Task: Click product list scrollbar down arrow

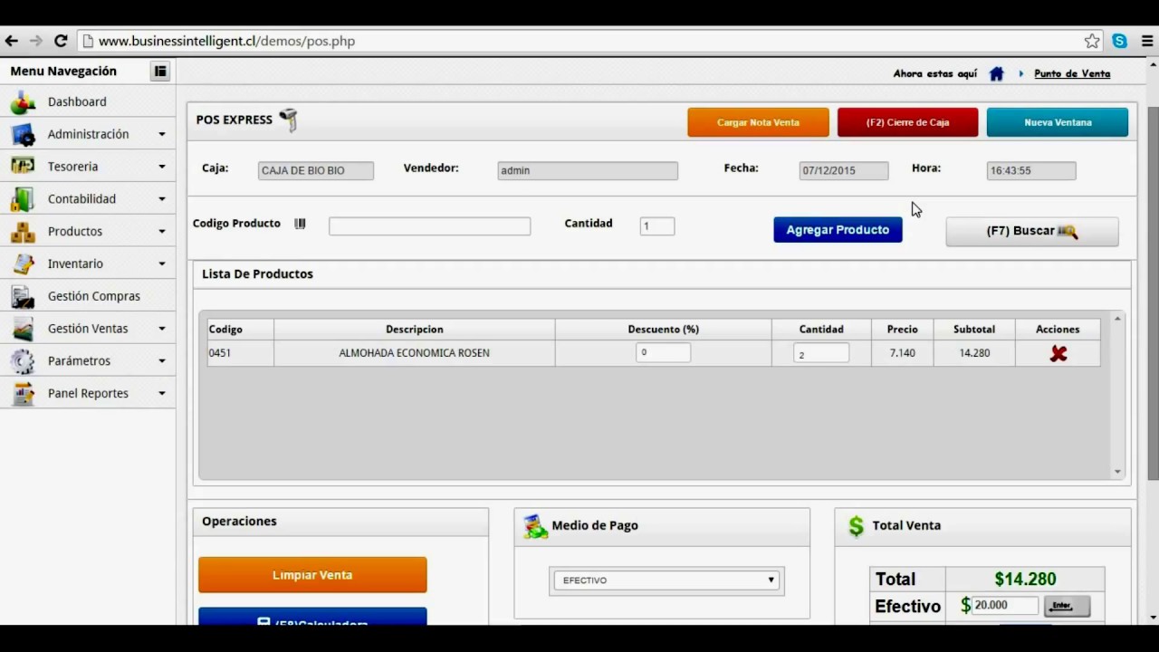Action: (x=1117, y=472)
